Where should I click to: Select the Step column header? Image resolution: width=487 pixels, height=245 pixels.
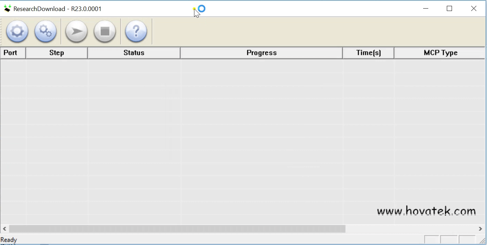pos(56,52)
